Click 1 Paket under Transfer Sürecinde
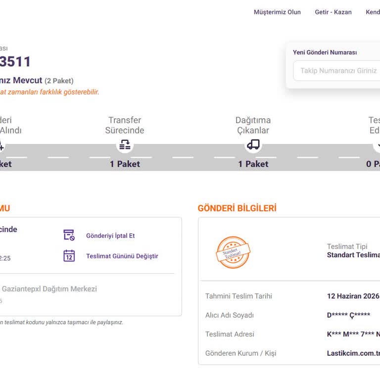The height and width of the screenshot is (380, 380). pos(125,164)
